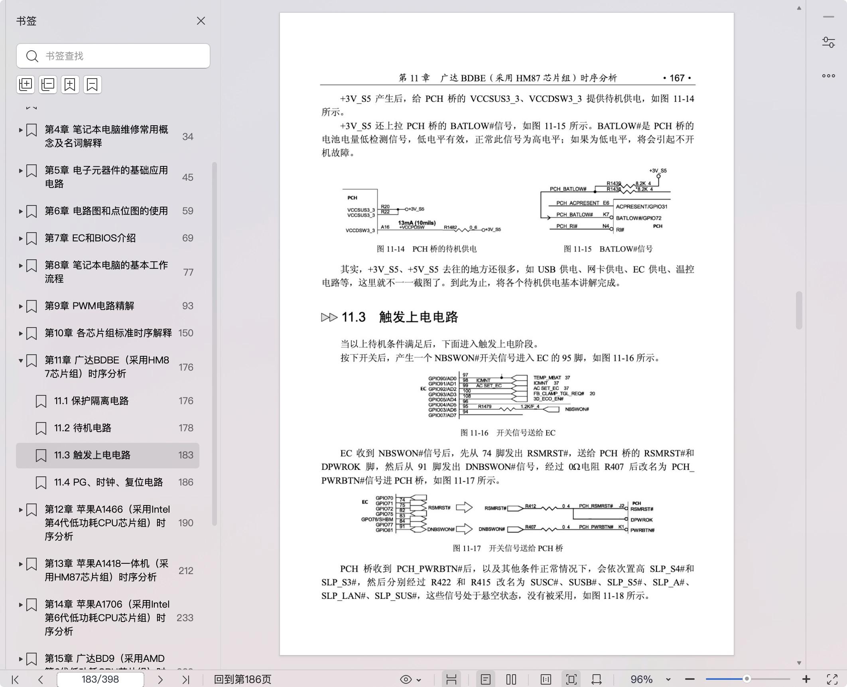Click the add bookmark icon
This screenshot has width=847, height=687.
[70, 85]
